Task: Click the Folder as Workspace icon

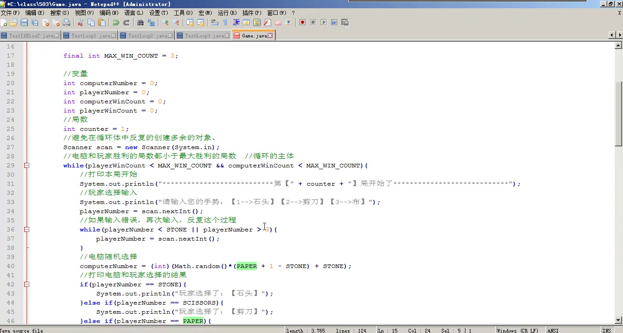Action: click(278, 22)
